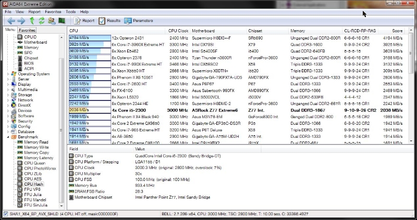Screen dimensions: 417x220
Task: Expand the Security tree node
Action: tap(8, 121)
